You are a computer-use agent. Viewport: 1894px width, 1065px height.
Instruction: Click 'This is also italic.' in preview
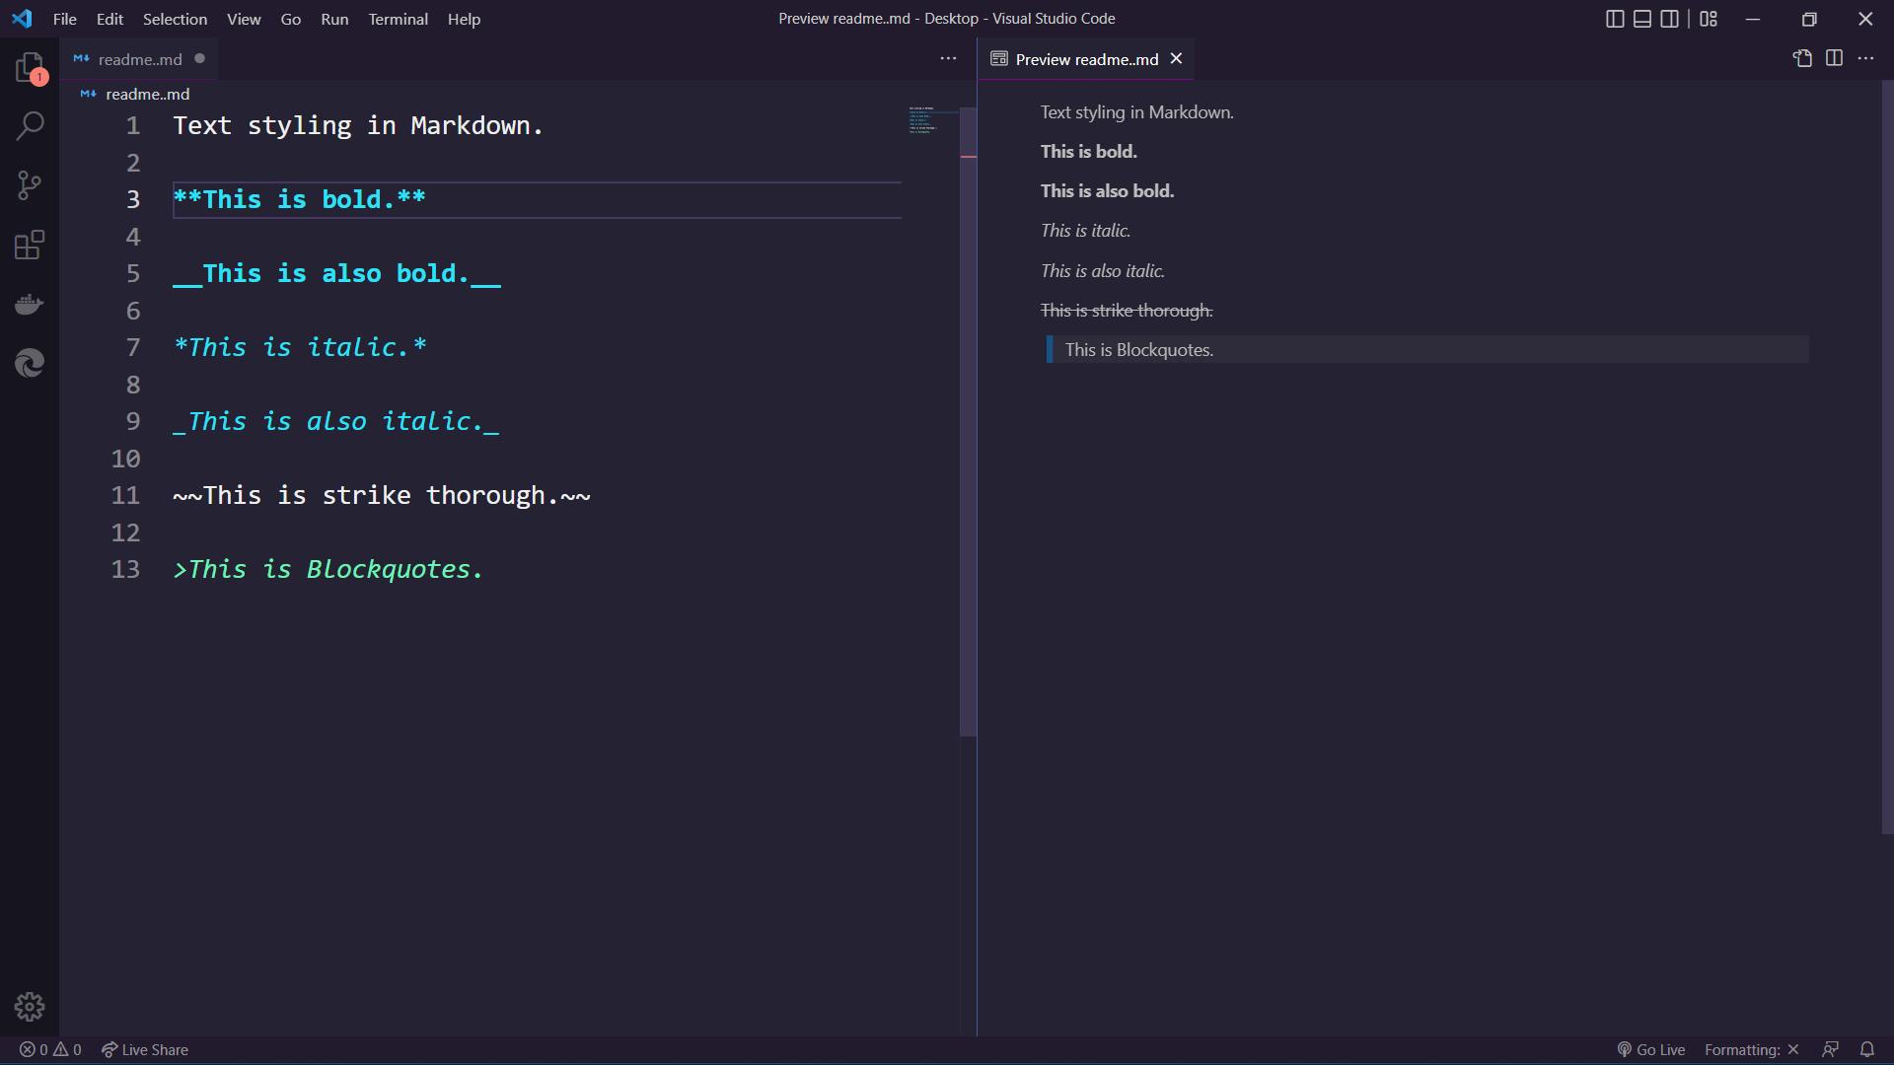pos(1102,271)
